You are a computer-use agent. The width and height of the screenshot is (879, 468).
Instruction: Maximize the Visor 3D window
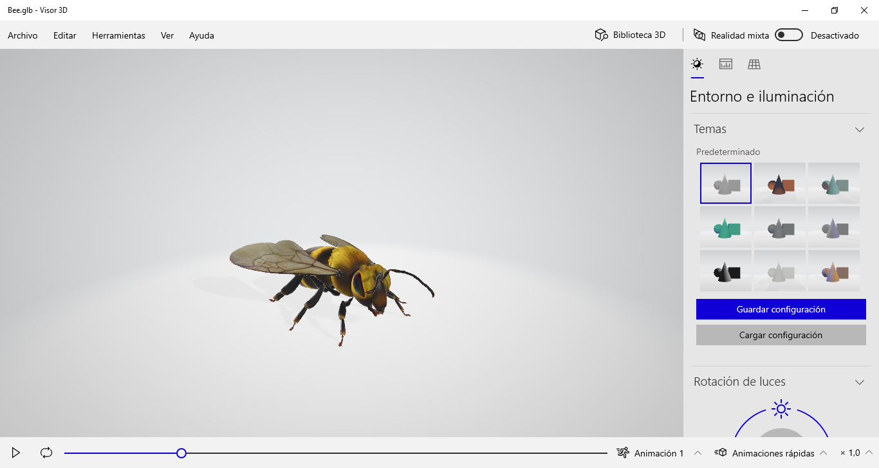[x=835, y=10]
